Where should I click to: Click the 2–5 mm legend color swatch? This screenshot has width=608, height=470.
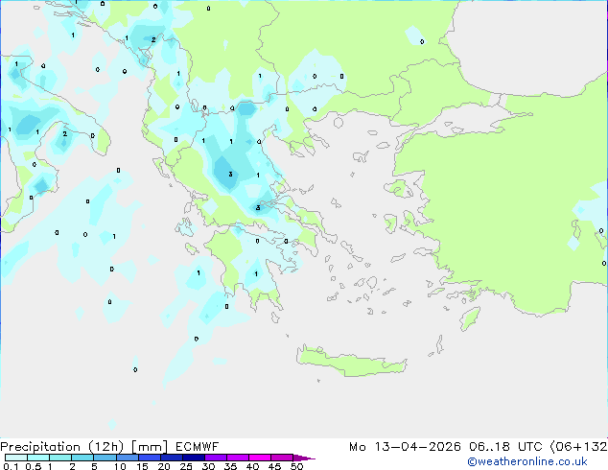pyautogui.click(x=82, y=458)
